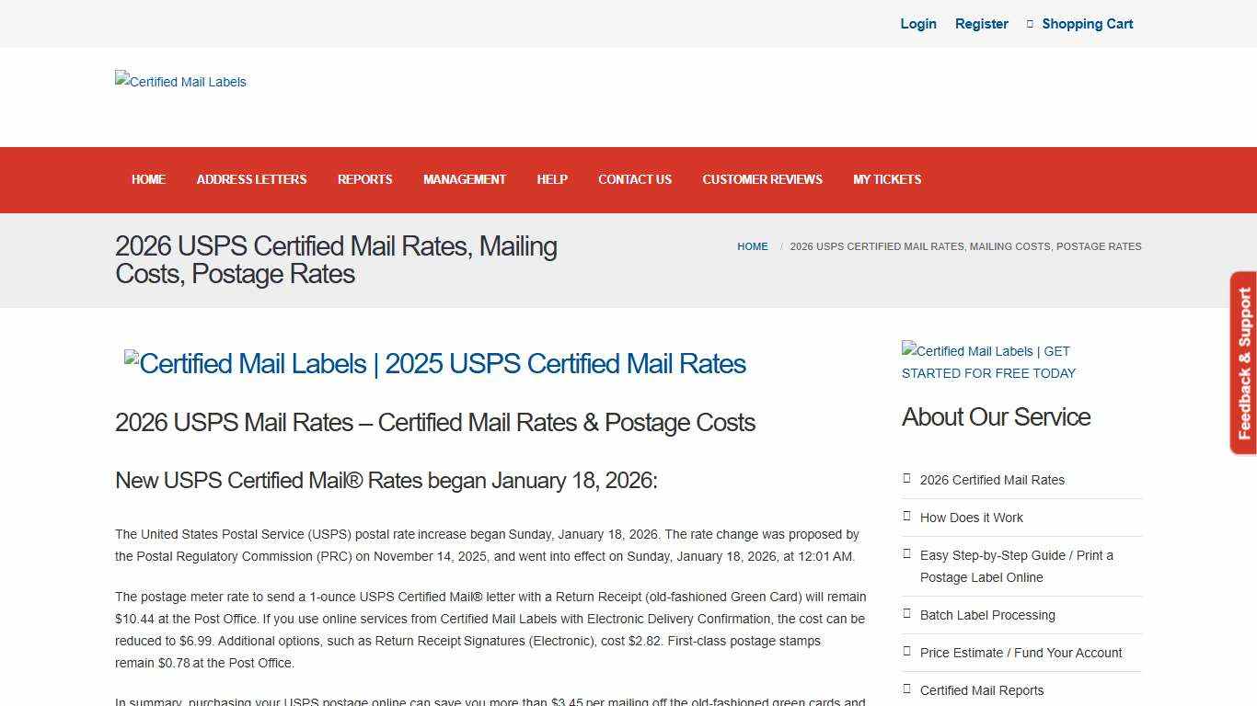Click HOME in the breadcrumb trail
This screenshot has height=706, width=1257.
click(x=752, y=246)
